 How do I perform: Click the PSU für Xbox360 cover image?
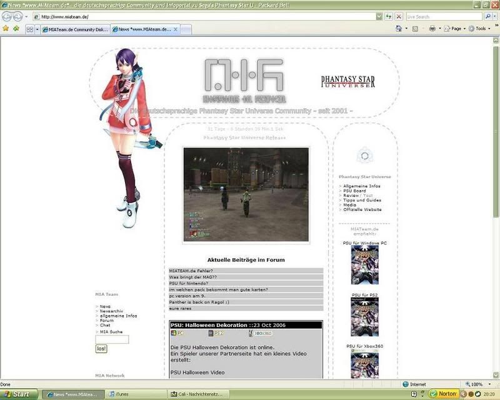click(365, 364)
